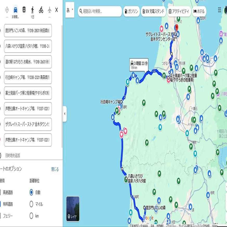Screen dimensions: 227x227
Task: Edit the 八森いさりび温泉 ハタハタ館 waypoint
Action: pos(28,46)
